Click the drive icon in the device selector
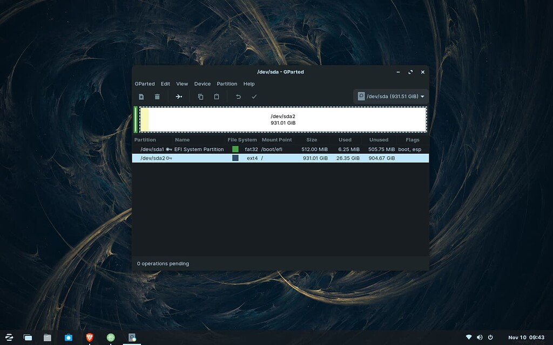The width and height of the screenshot is (553, 345). pyautogui.click(x=361, y=96)
